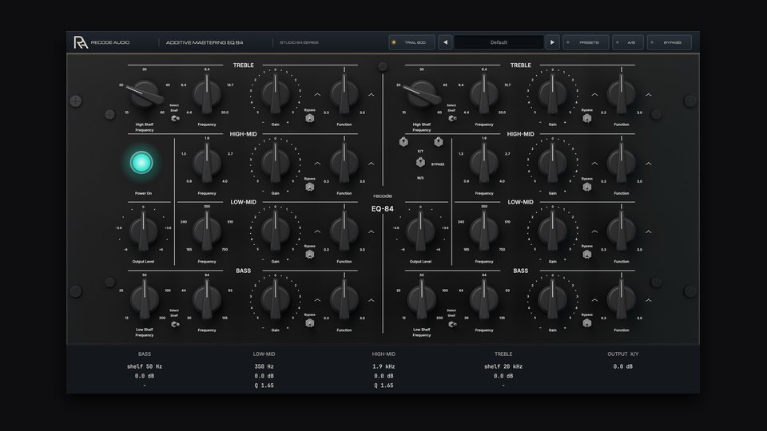Click chevron right of left Treble Function knob
This screenshot has height=431, width=767.
372,94
